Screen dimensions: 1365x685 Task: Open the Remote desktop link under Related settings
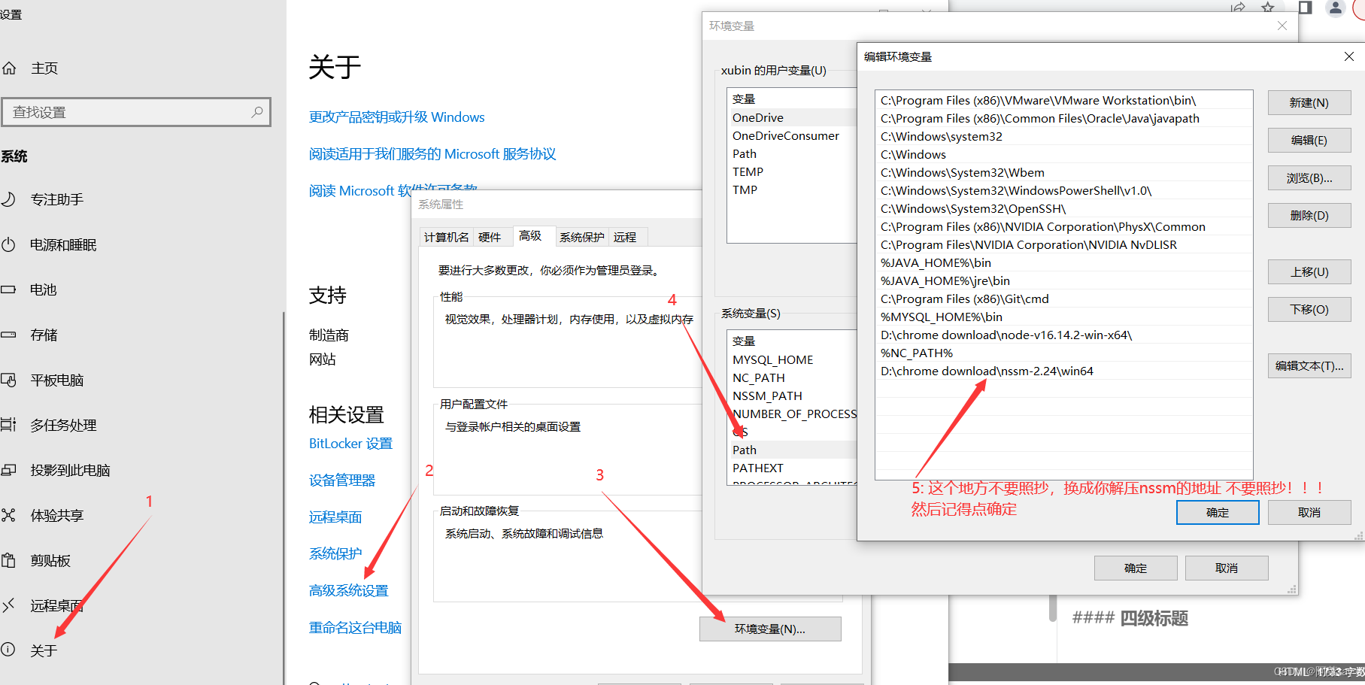[335, 517]
